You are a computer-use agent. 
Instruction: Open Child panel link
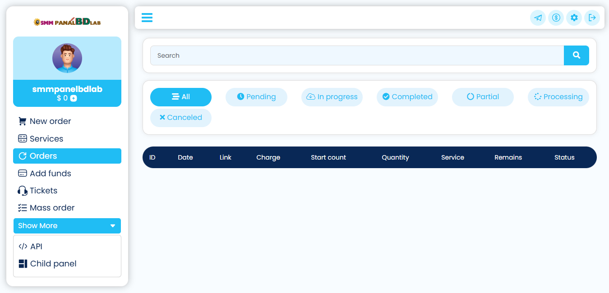point(53,264)
